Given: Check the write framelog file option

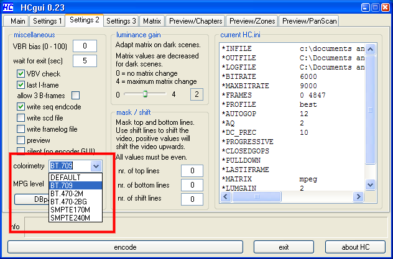Looking at the screenshot, I should pos(21,129).
